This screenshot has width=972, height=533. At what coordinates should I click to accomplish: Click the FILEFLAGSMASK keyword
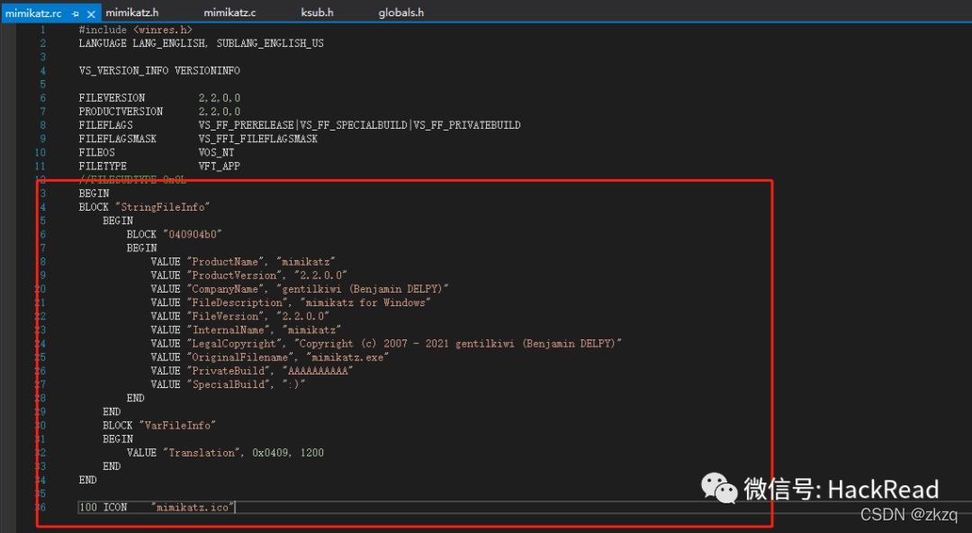[x=118, y=139]
